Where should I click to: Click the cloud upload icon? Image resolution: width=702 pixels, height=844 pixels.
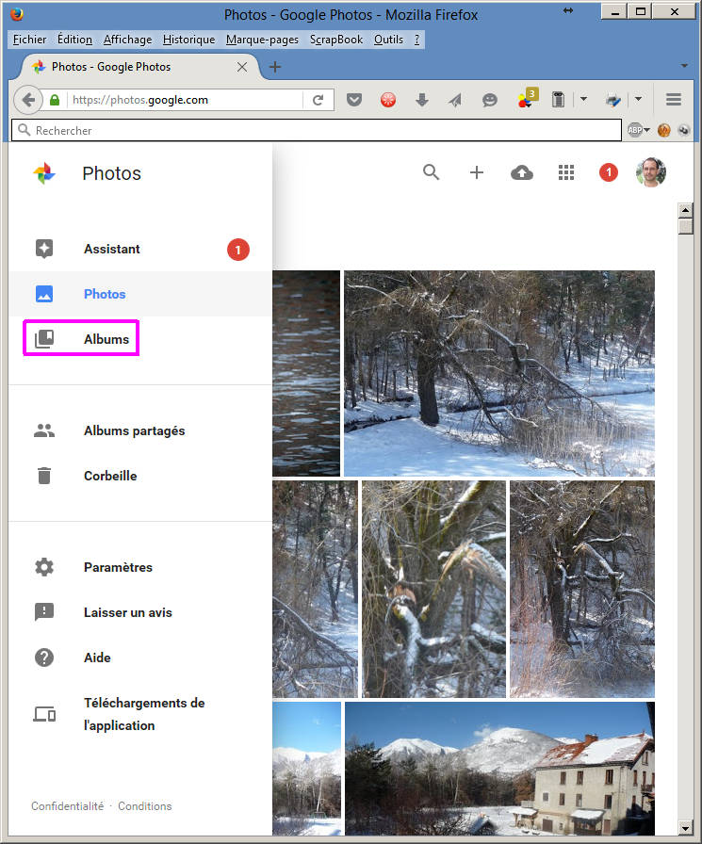pos(522,172)
